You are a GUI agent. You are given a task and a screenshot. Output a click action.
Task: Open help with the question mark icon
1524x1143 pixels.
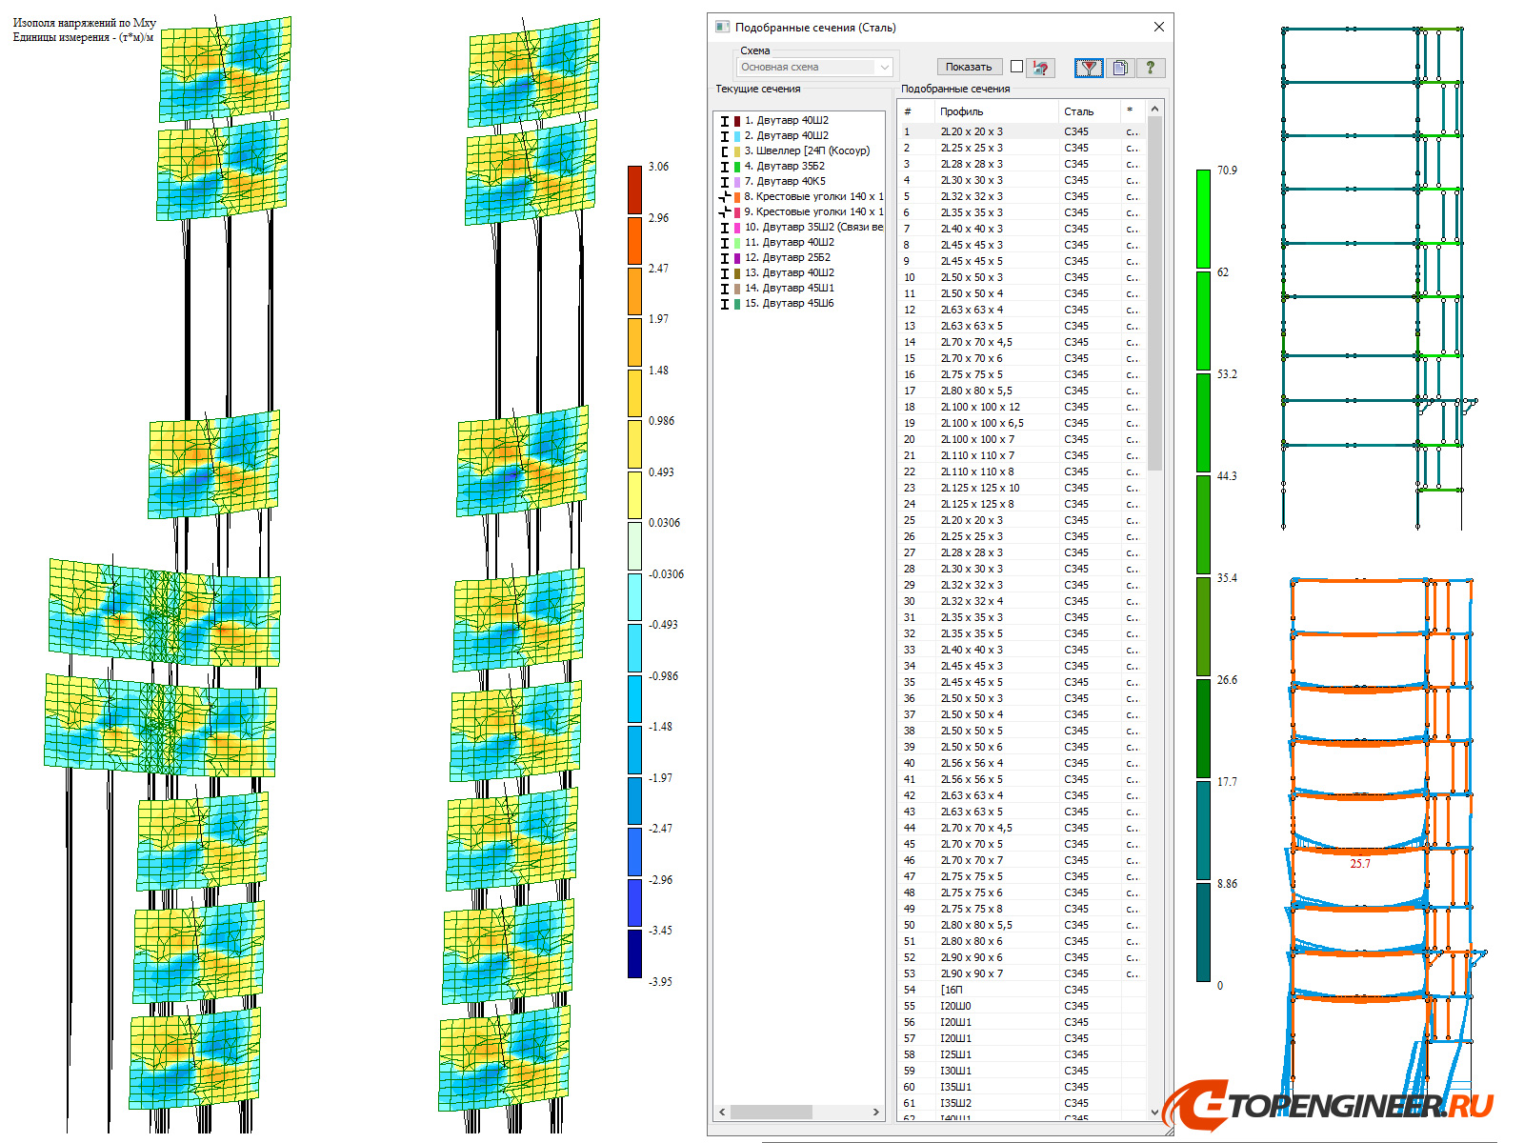pos(1151,68)
